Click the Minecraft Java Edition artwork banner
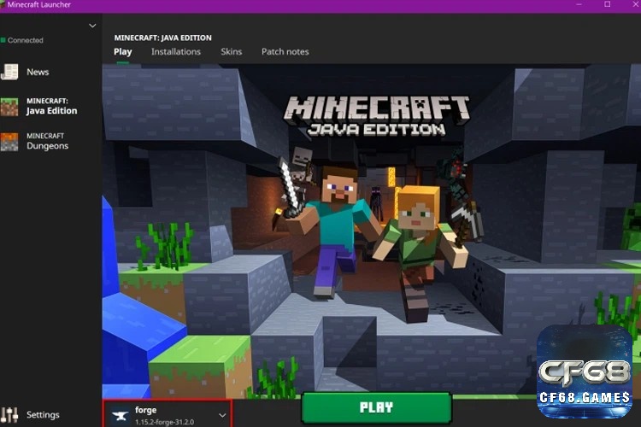The height and width of the screenshot is (427, 641). coord(371,231)
